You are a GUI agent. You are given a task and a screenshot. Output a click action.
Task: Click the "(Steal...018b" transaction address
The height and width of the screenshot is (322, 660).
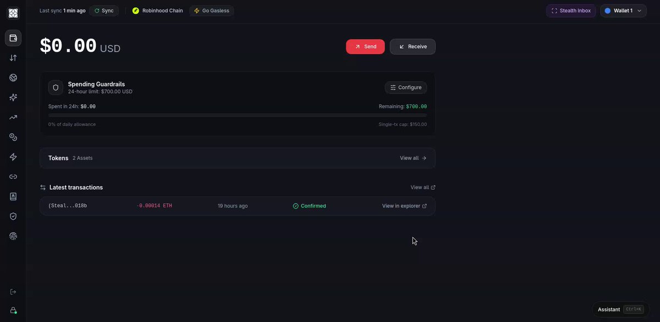coord(68,206)
